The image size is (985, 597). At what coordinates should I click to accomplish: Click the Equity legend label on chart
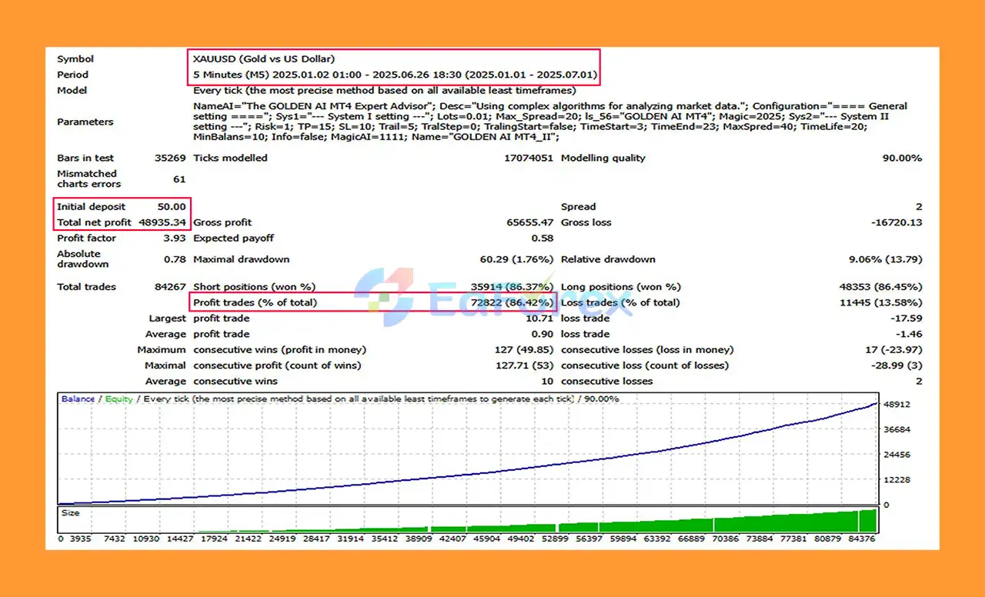point(119,399)
